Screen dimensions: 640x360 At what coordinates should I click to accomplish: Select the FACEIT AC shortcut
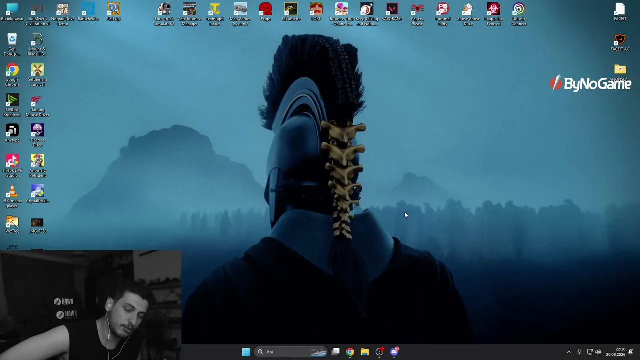pyautogui.click(x=620, y=42)
